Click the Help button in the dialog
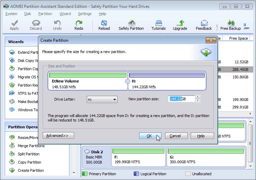Image resolution: width=256 pixels, height=180 pixels. point(202,136)
